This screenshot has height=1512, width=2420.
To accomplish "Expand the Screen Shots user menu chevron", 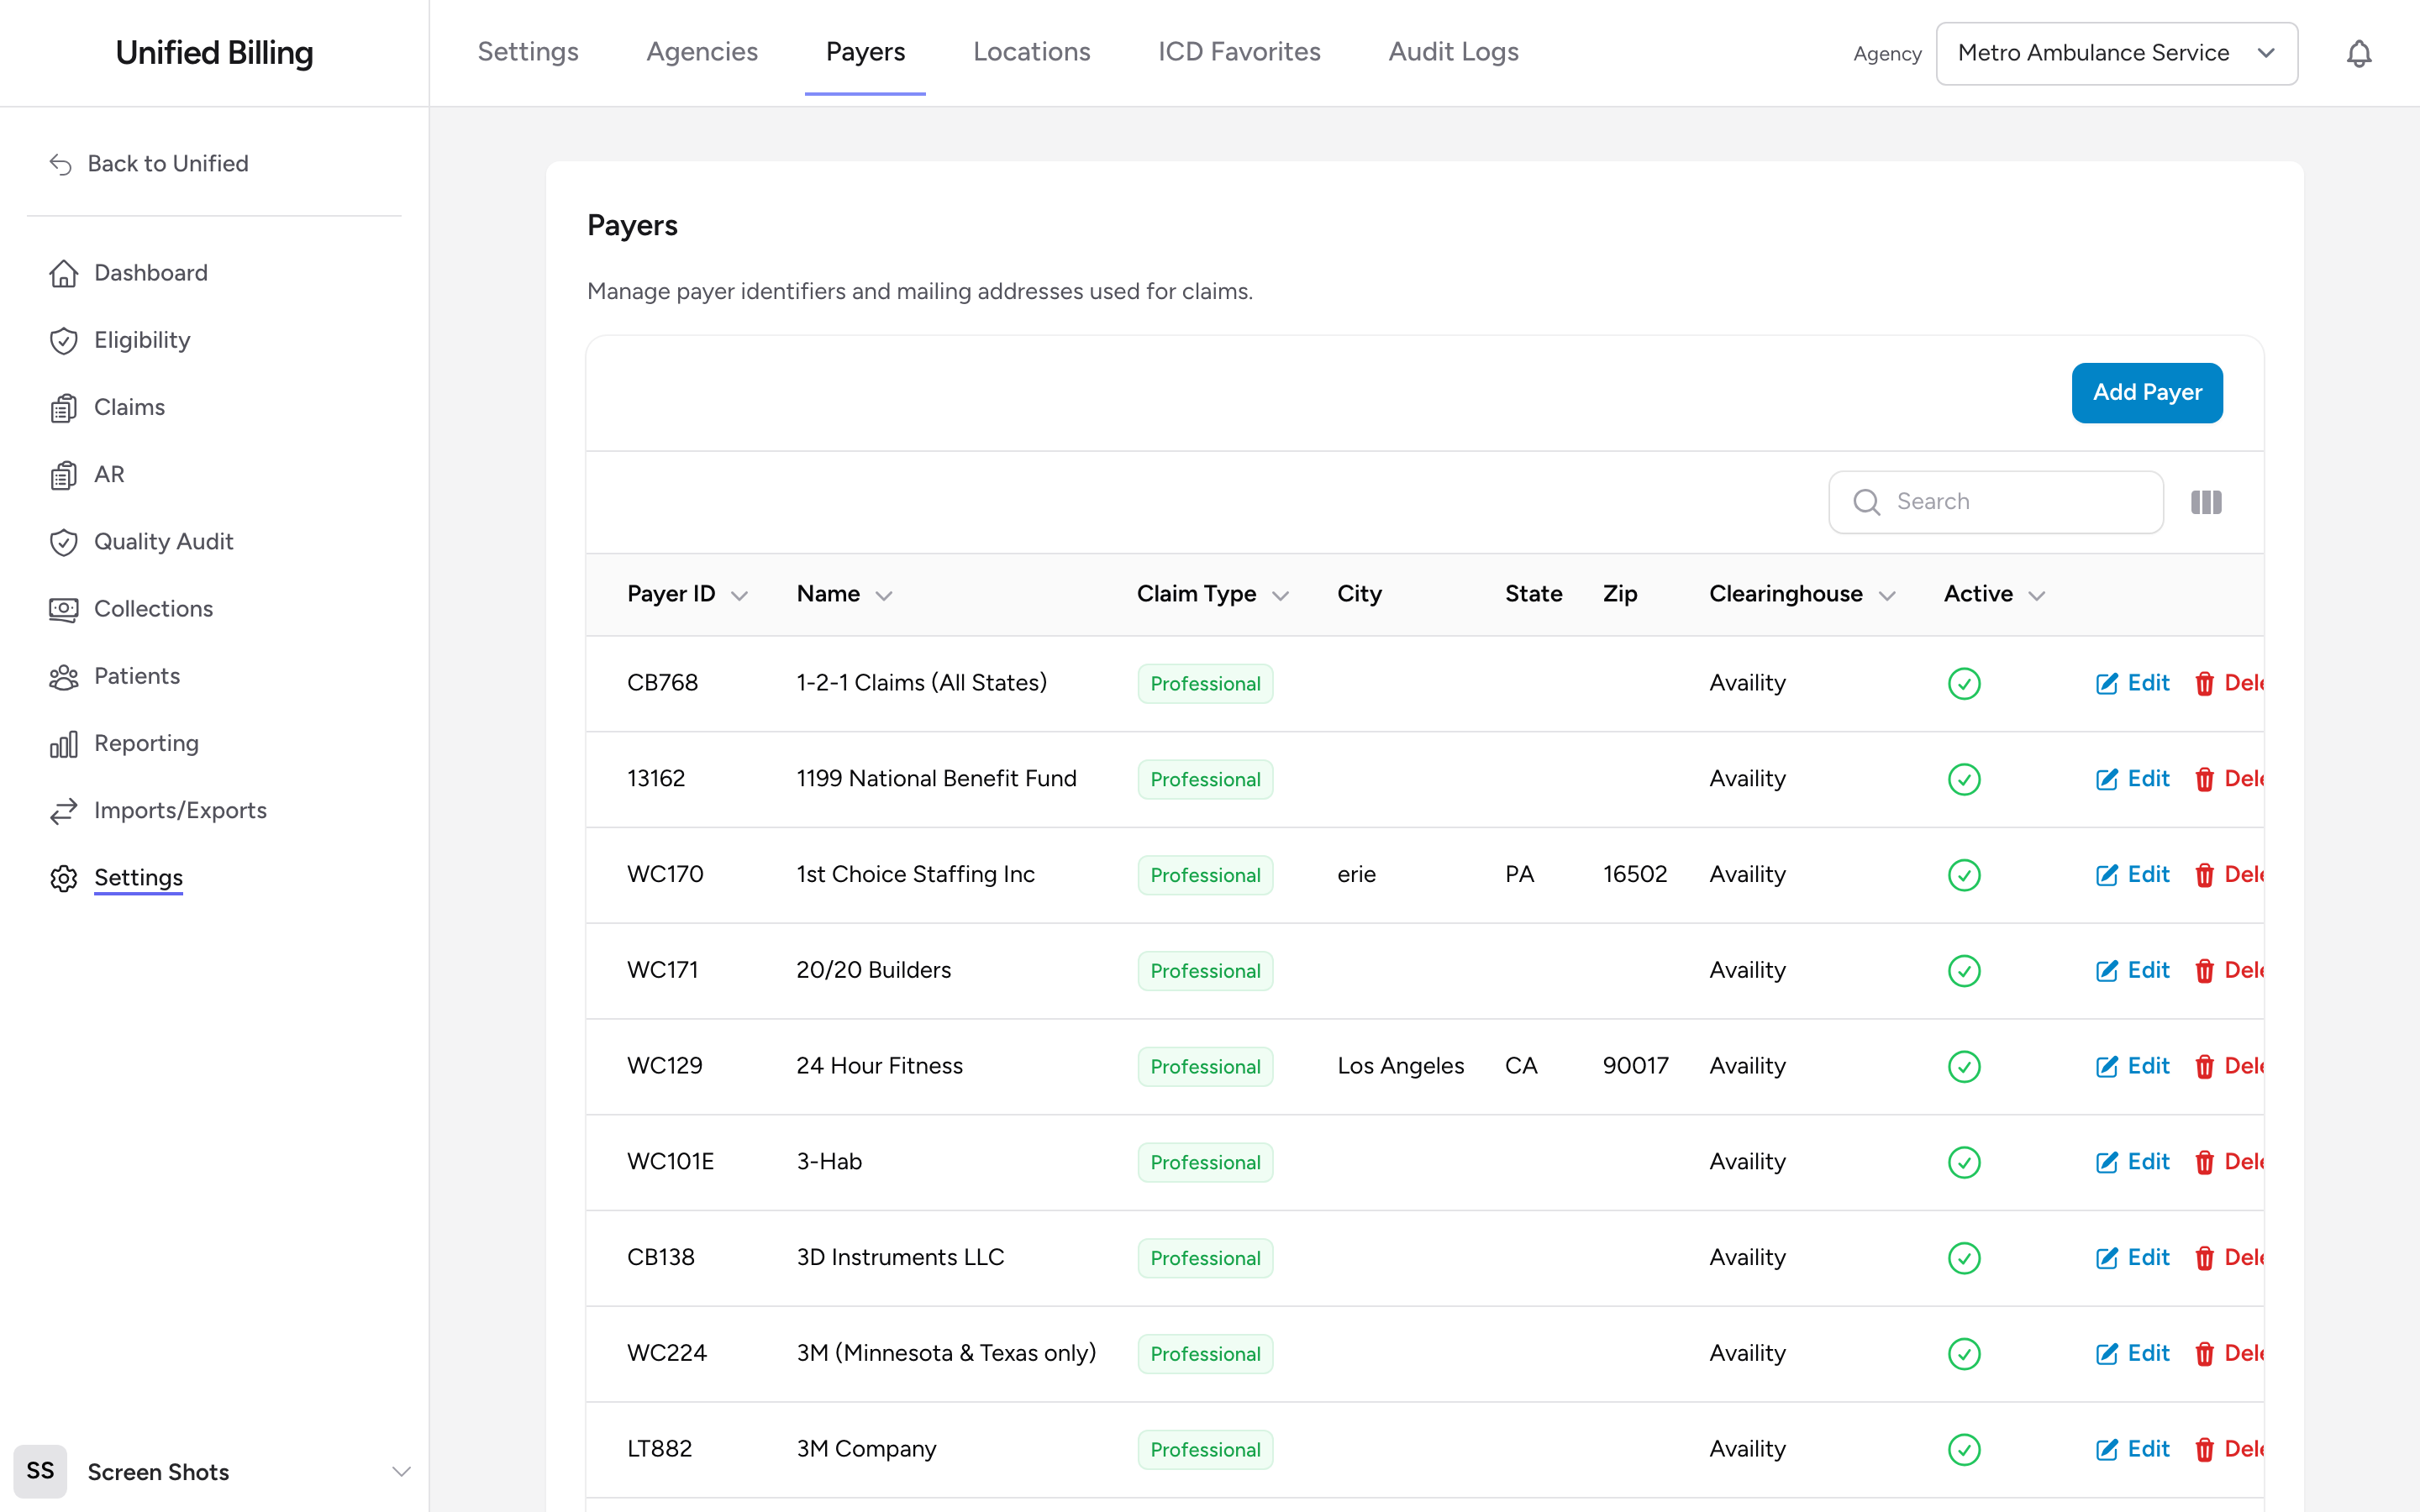I will pos(401,1471).
